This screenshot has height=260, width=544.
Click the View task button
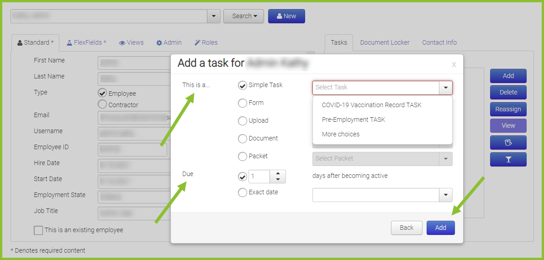pos(508,126)
